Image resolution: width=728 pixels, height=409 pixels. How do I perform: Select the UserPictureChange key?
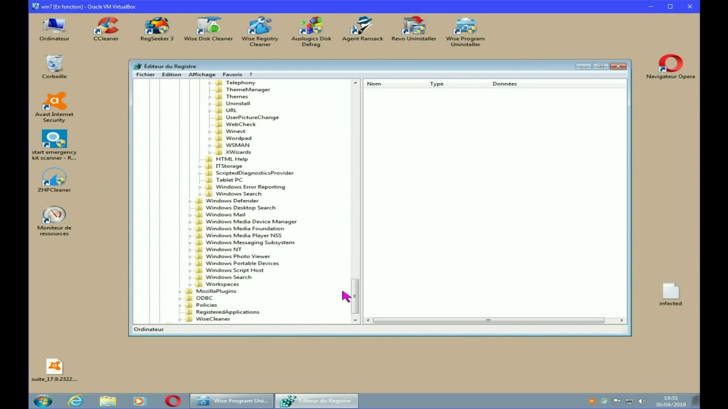point(252,118)
